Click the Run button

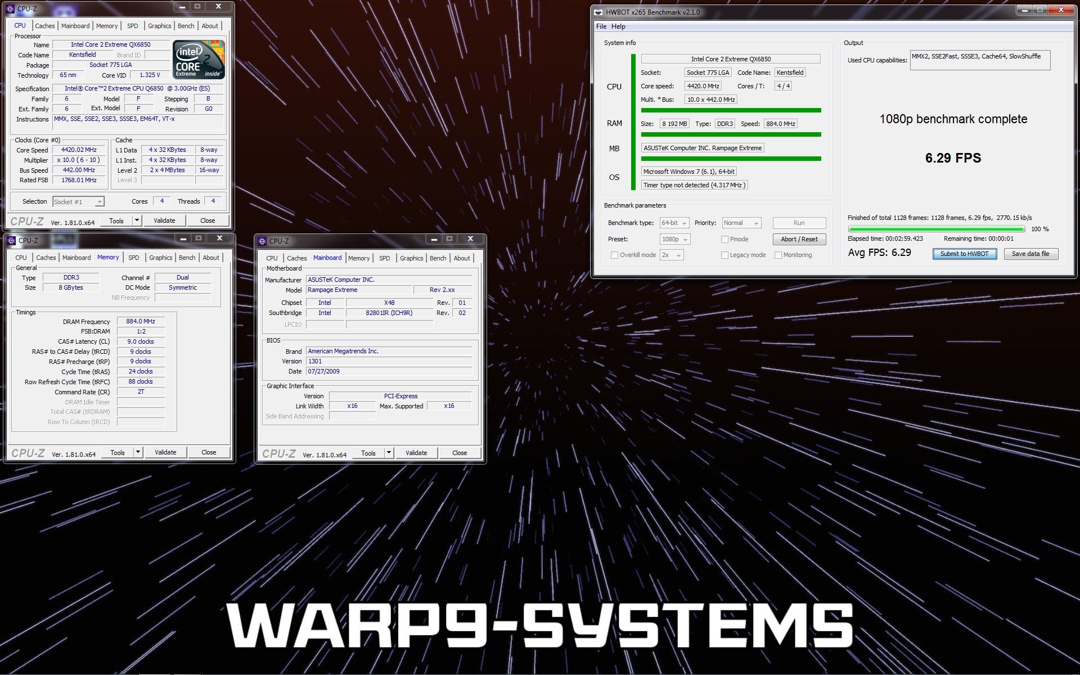tap(799, 223)
